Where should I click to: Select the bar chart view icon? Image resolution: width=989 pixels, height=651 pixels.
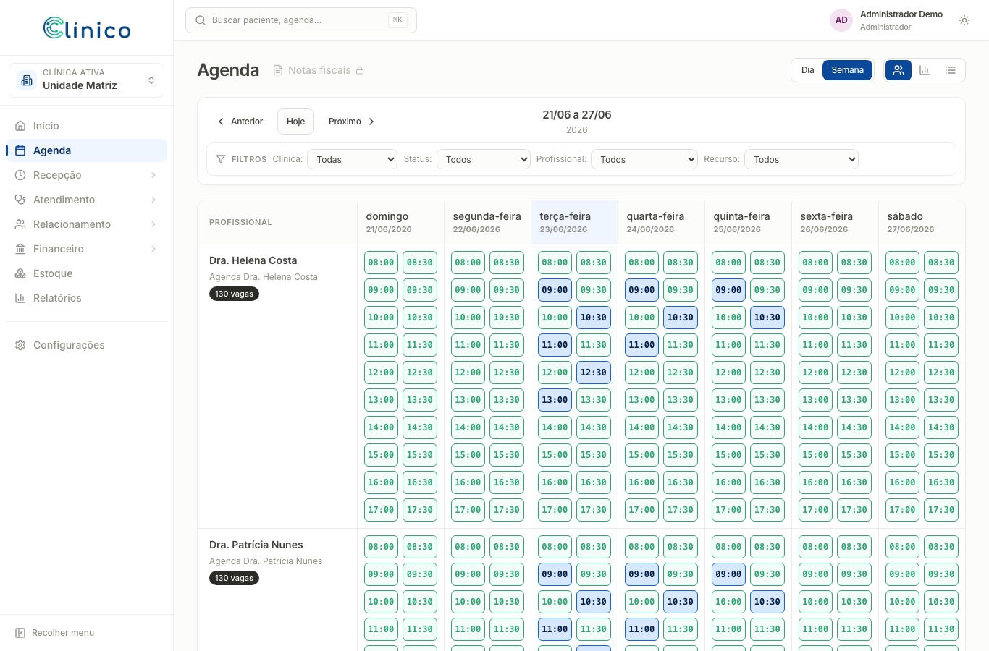(x=925, y=70)
